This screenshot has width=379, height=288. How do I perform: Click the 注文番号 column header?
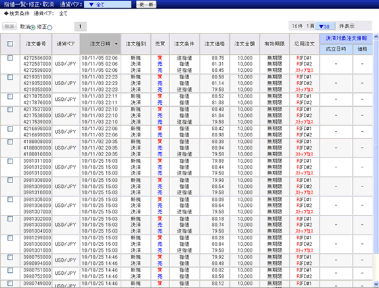point(36,43)
